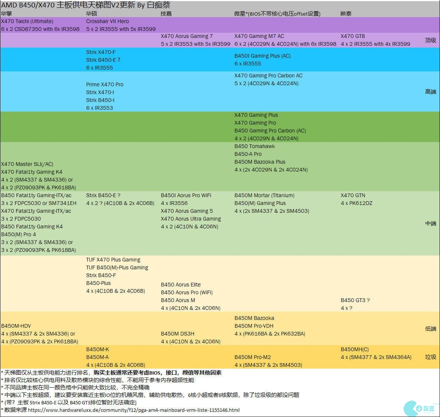Viewport: 440px width, 417px height.
Task: Click 'X470 Aorus Gaming 5' entry
Action: tap(187, 211)
